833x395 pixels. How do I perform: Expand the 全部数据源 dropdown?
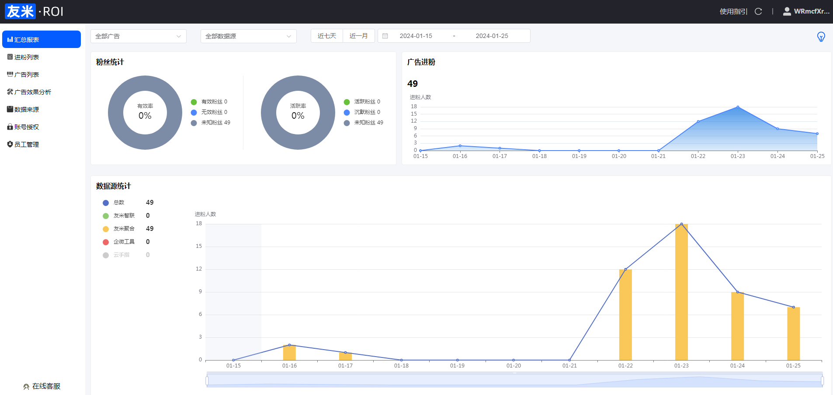(248, 36)
